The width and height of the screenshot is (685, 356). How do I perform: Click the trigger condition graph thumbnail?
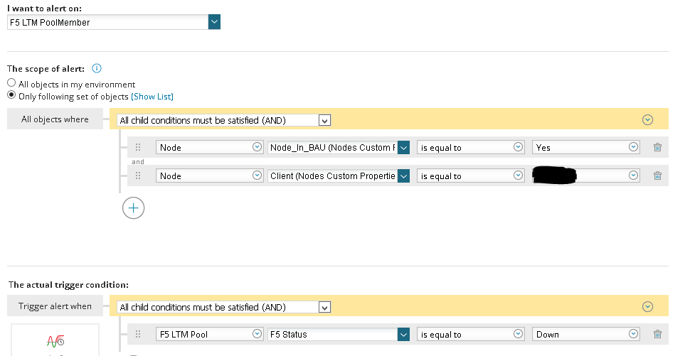(55, 341)
